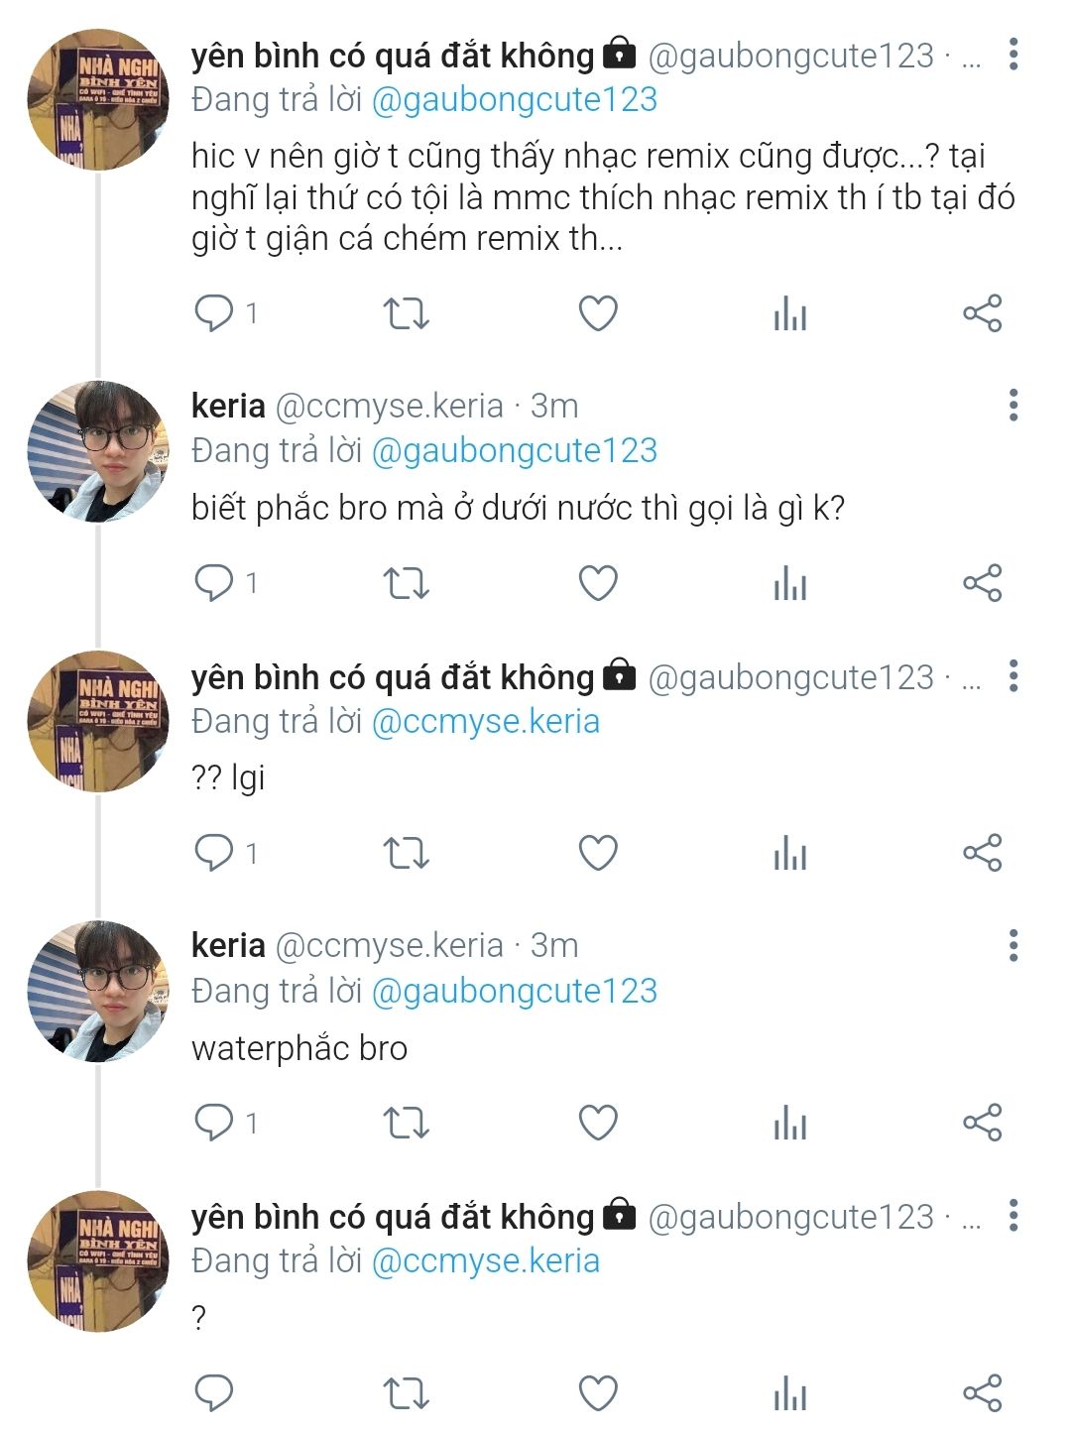
Task: Like the 'waterphắc bro' tweet
Action: click(598, 1123)
